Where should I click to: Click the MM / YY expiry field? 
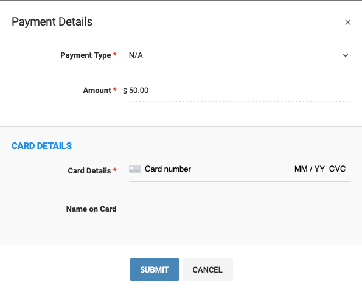point(310,169)
